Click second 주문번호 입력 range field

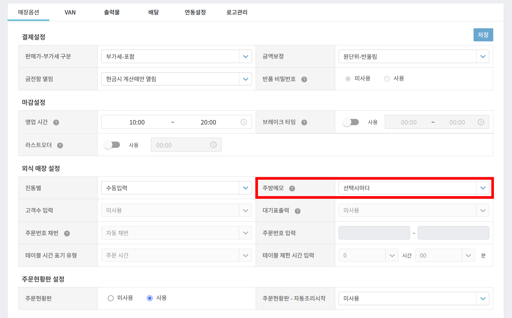(454, 233)
